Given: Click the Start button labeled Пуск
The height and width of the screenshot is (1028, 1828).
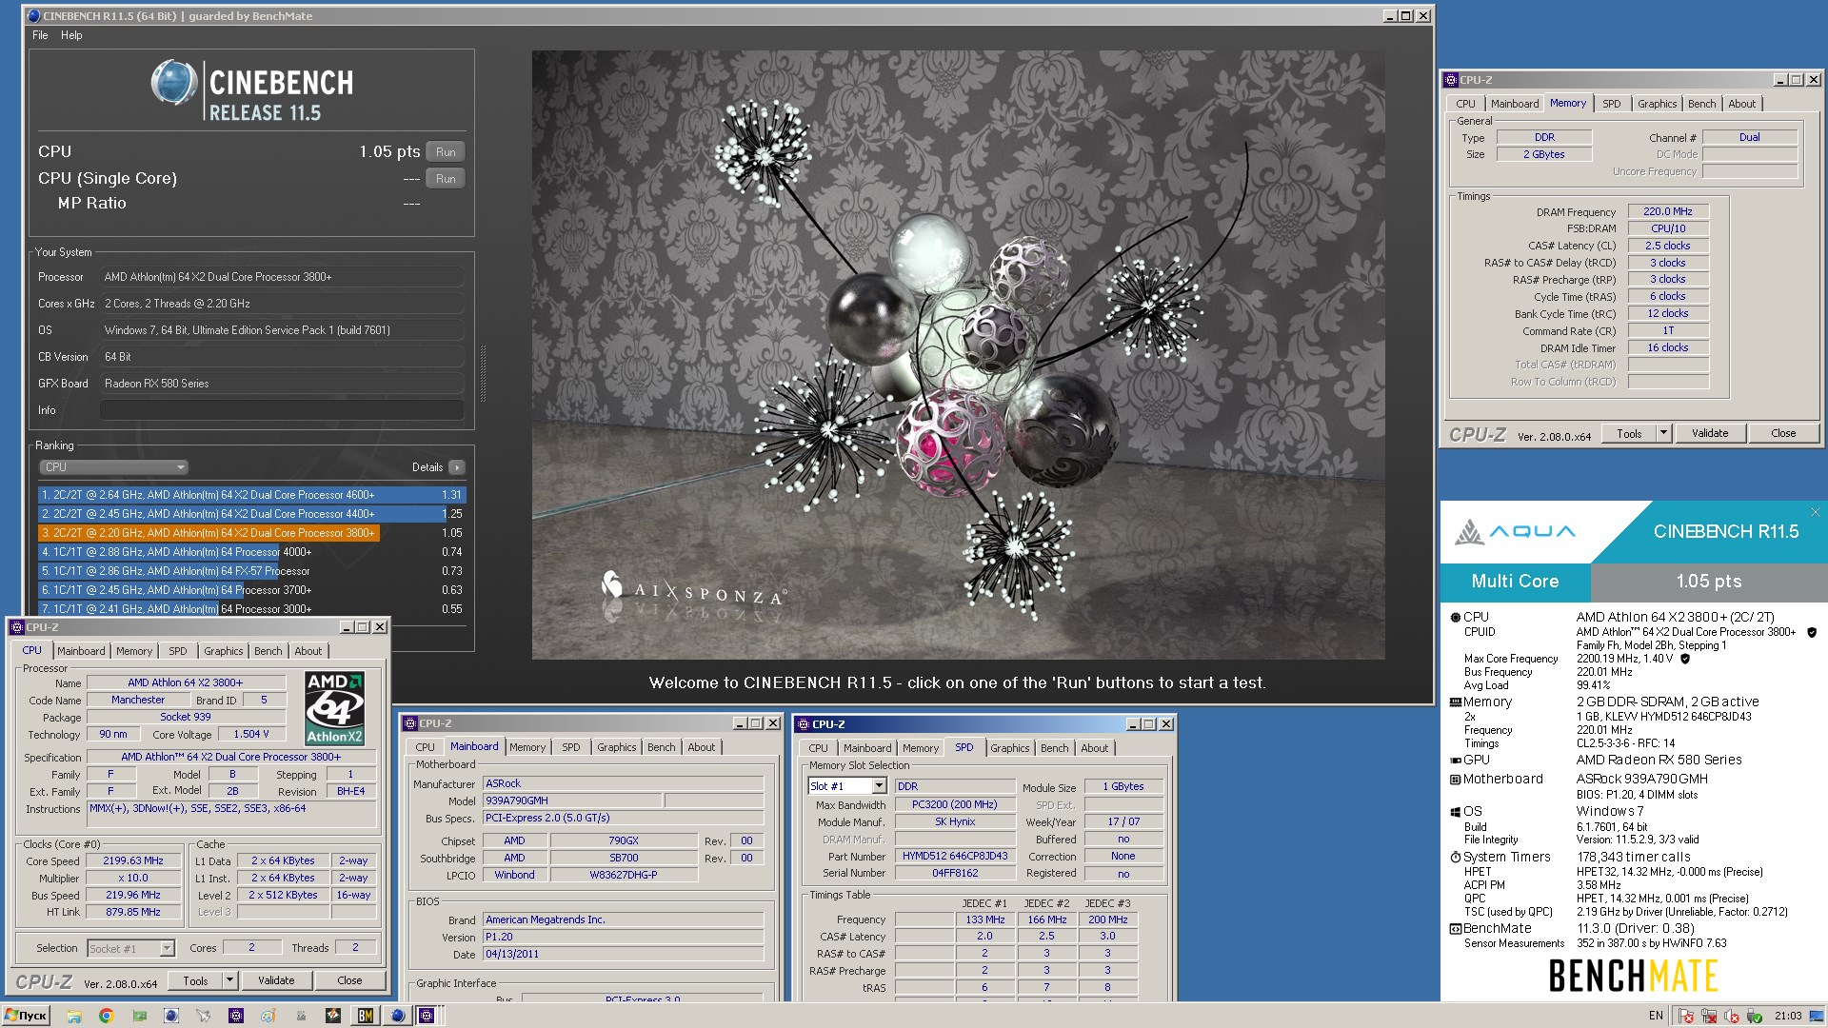Looking at the screenshot, I should pyautogui.click(x=26, y=1016).
